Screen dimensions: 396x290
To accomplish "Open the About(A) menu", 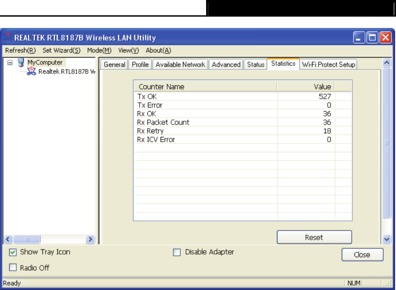I will [x=158, y=50].
